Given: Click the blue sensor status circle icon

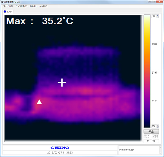Looking at the screenshot, I should (5, 12).
